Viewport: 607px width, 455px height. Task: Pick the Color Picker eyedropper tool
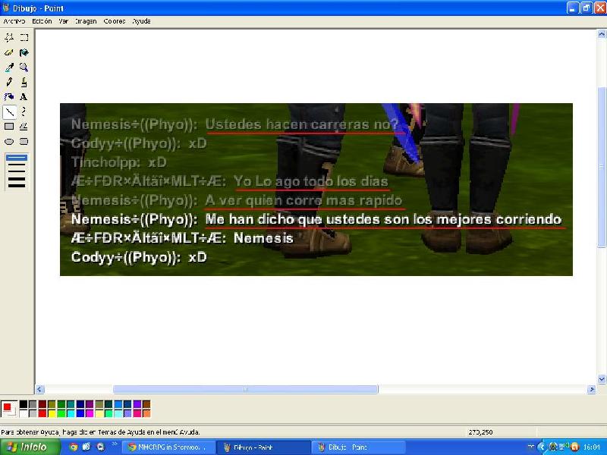[x=9, y=67]
